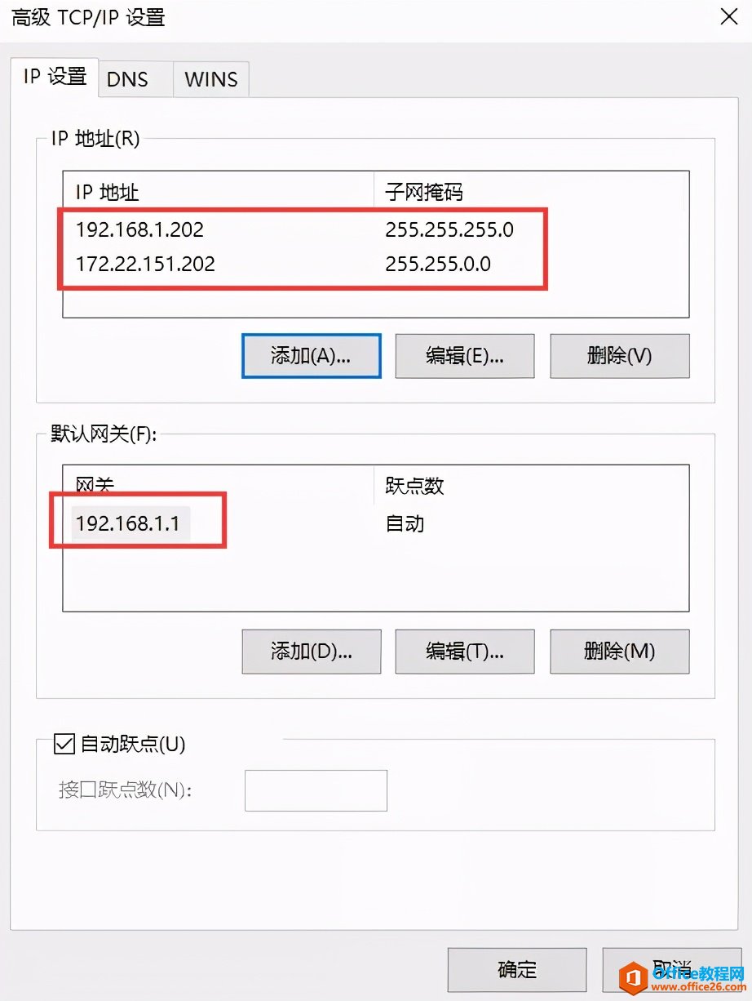Open the WINS tab
The height and width of the screenshot is (1001, 752).
(x=211, y=79)
